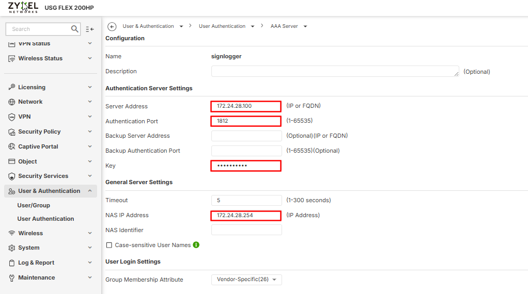Expand the Wireless Status chevron
The width and height of the screenshot is (528, 294).
[90, 58]
